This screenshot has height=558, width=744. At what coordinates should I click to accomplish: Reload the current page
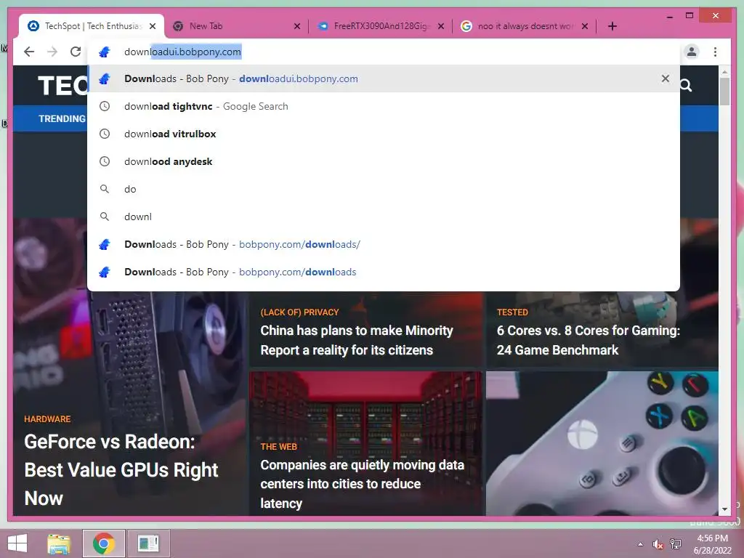(76, 52)
